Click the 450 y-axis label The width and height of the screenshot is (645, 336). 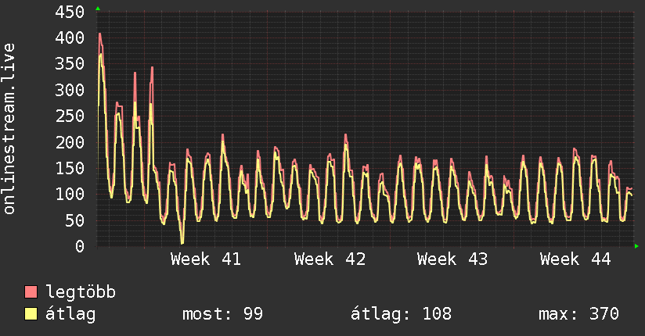(x=70, y=12)
